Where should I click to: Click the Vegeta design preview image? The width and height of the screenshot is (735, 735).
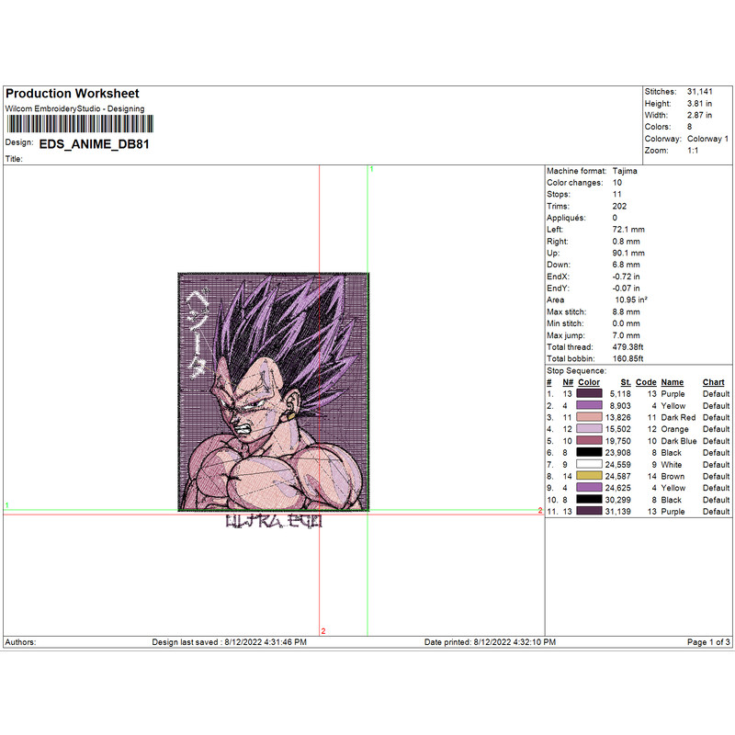pyautogui.click(x=273, y=390)
